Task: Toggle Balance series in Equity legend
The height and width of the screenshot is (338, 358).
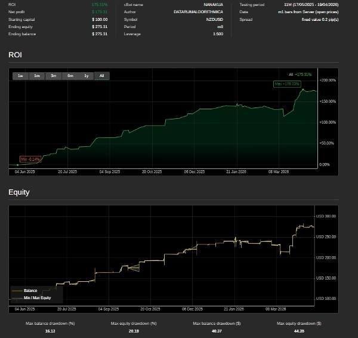Action: pos(30,291)
